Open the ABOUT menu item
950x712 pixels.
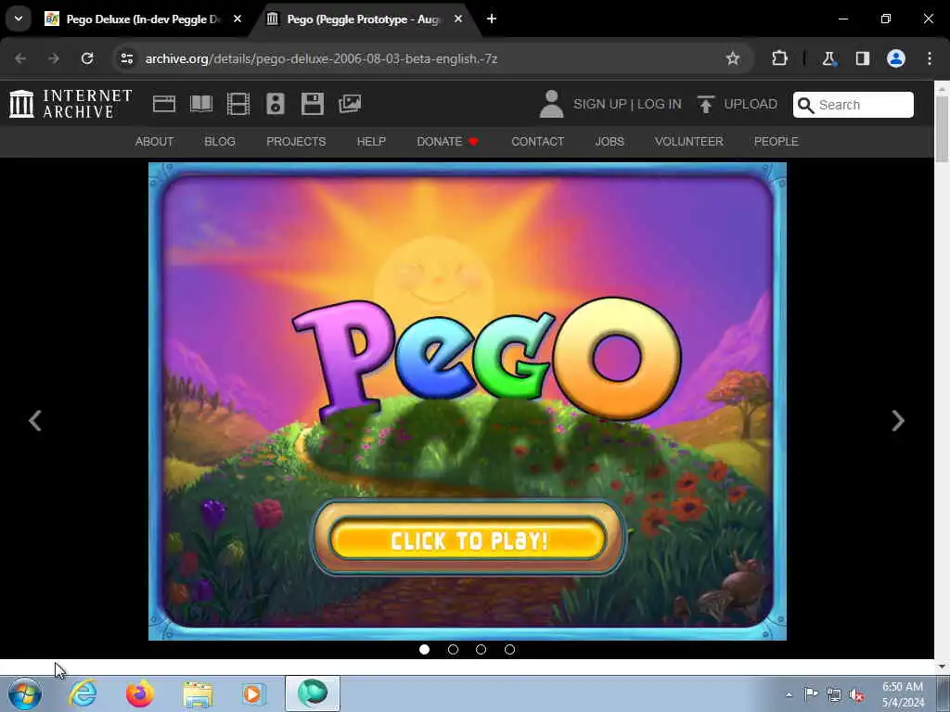155,141
